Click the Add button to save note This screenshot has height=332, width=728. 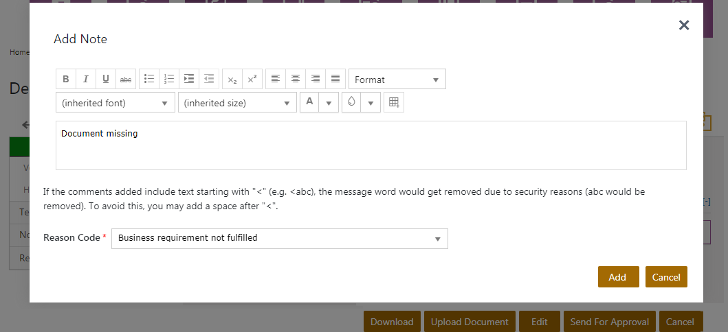tap(618, 277)
